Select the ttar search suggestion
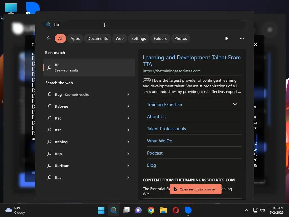The width and height of the screenshot is (289, 217). [89, 130]
